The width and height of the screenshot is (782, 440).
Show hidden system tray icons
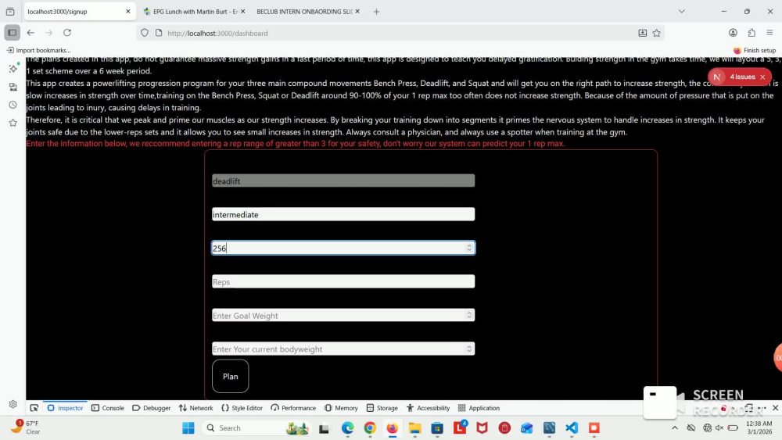pos(675,428)
